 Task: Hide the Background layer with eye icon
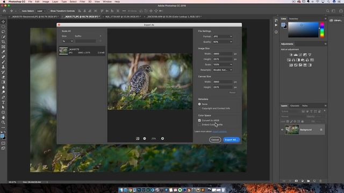tap(282, 130)
